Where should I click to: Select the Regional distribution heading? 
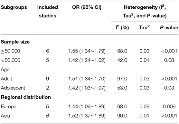[26, 97]
